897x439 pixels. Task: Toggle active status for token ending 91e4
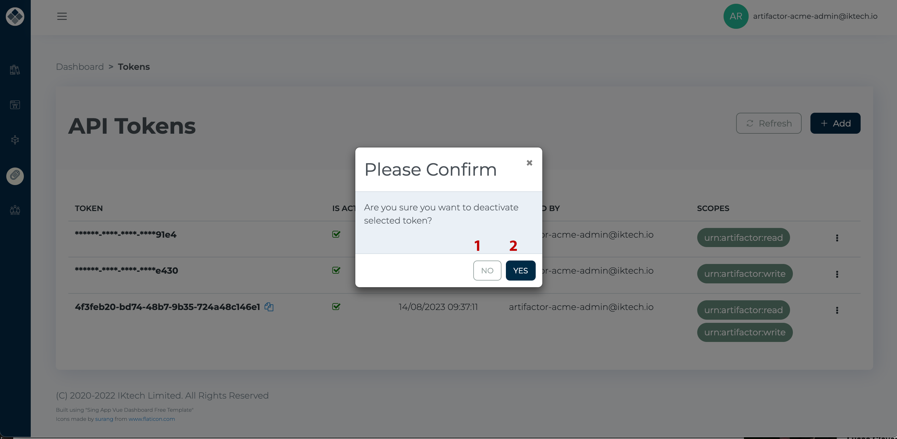[x=336, y=234]
